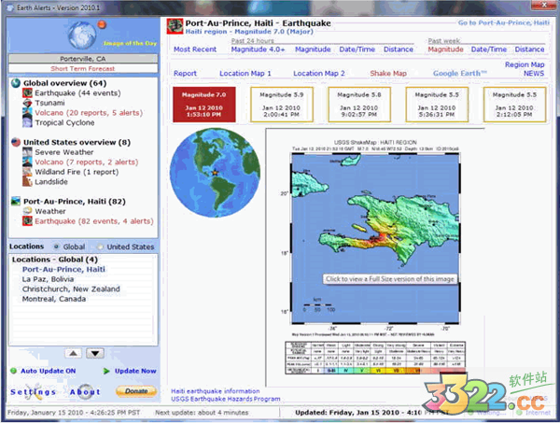The height and width of the screenshot is (423, 560).
Task: Open the Short Term Forecast link
Action: [x=83, y=68]
